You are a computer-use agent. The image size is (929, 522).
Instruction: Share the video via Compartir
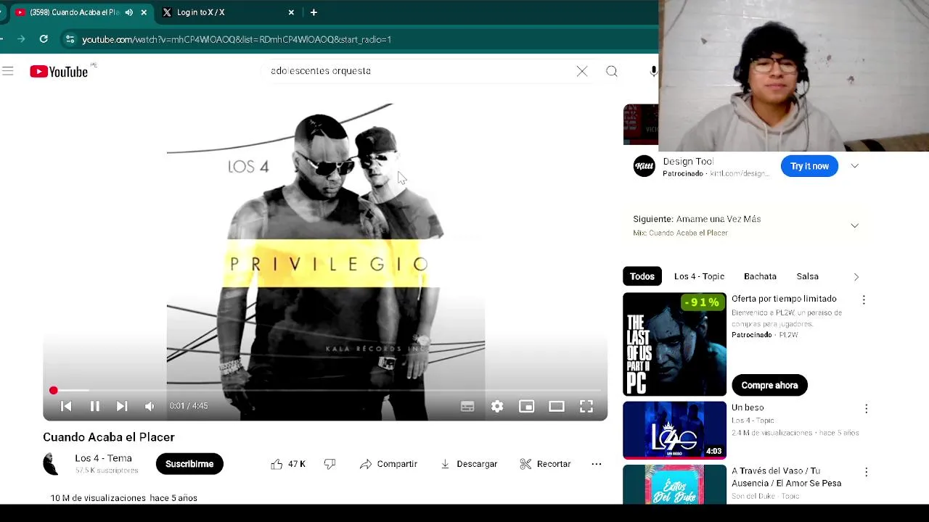[x=388, y=464]
